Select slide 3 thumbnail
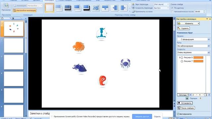The image size is (212, 119). (14, 62)
